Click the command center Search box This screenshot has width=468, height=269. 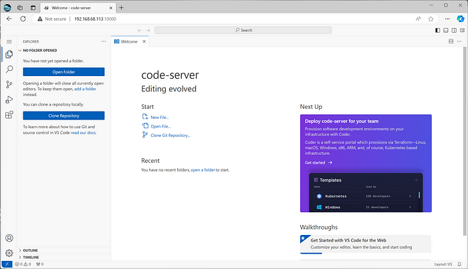243,30
